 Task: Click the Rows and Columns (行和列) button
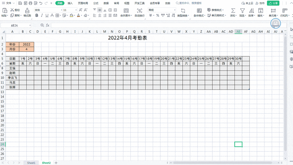[285, 12]
